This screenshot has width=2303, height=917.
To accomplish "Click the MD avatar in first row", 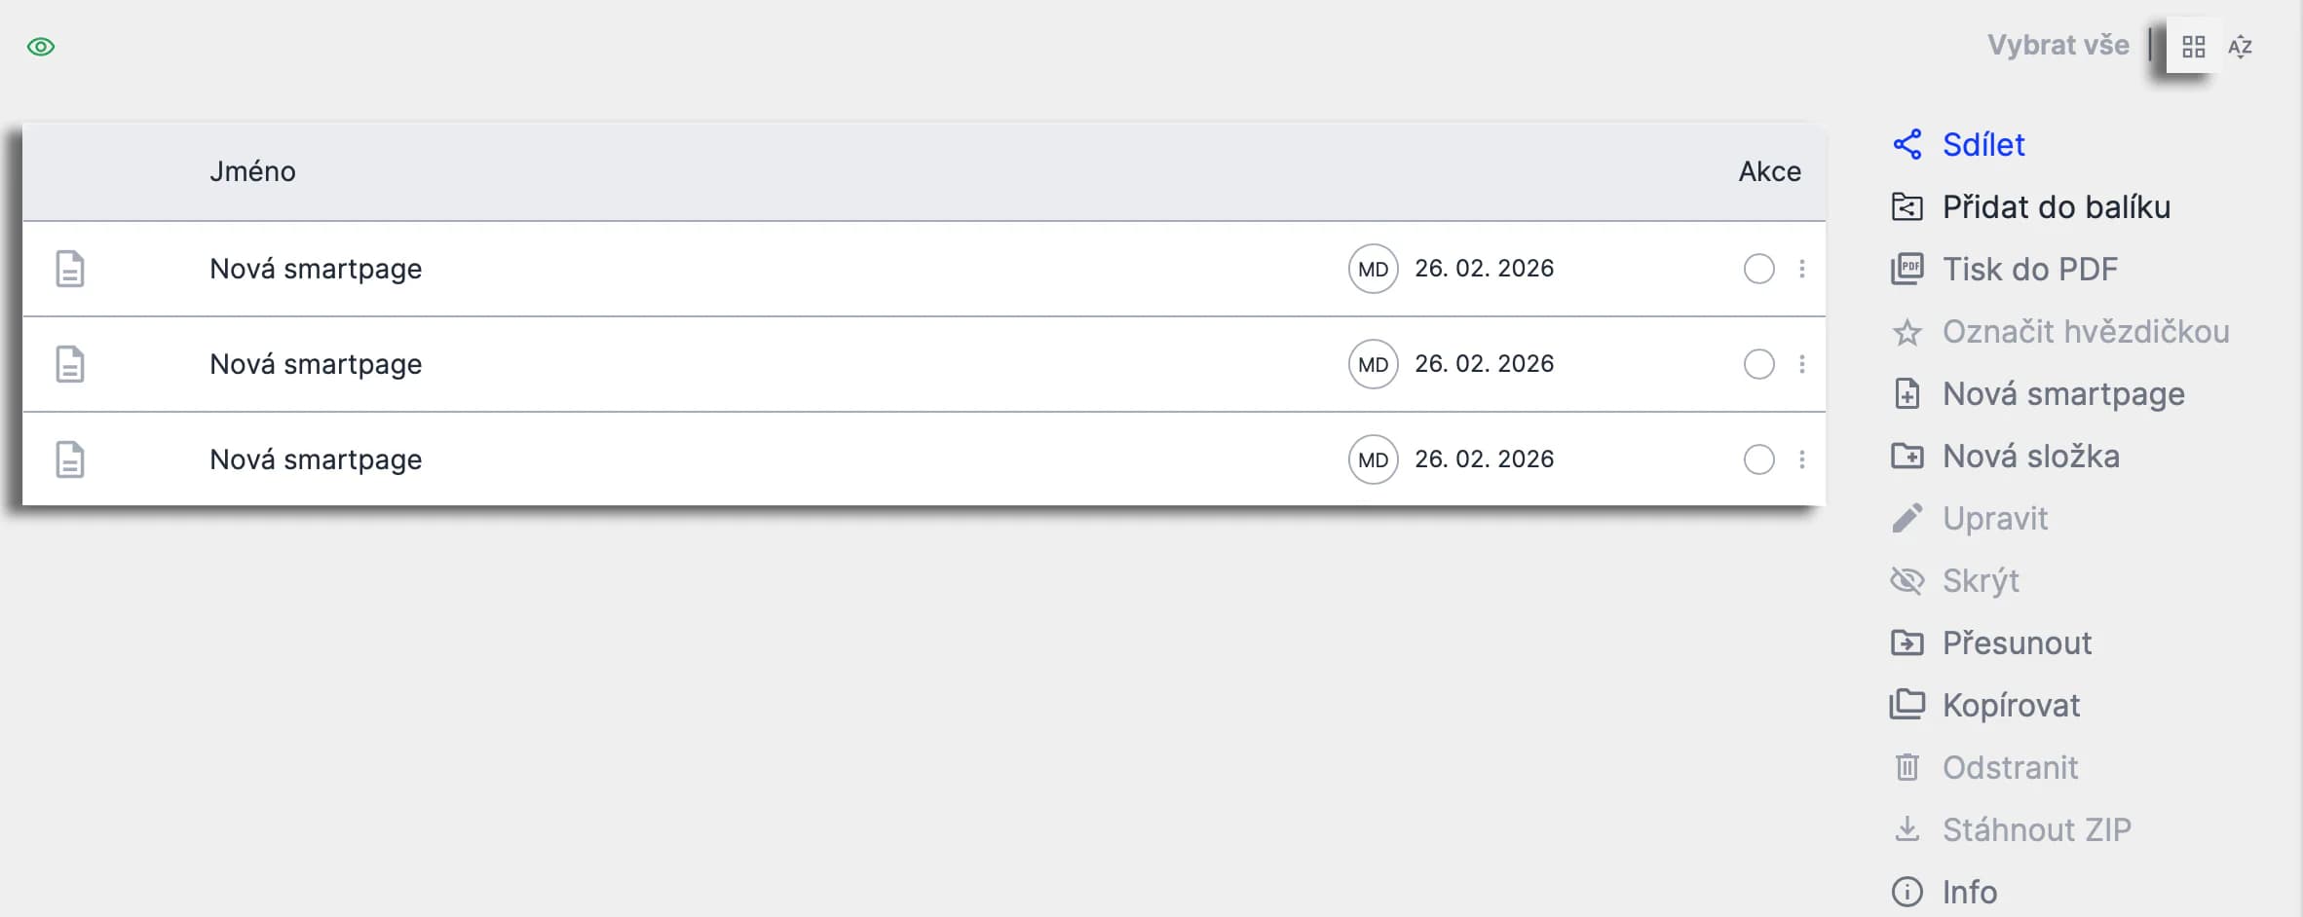I will [1373, 269].
